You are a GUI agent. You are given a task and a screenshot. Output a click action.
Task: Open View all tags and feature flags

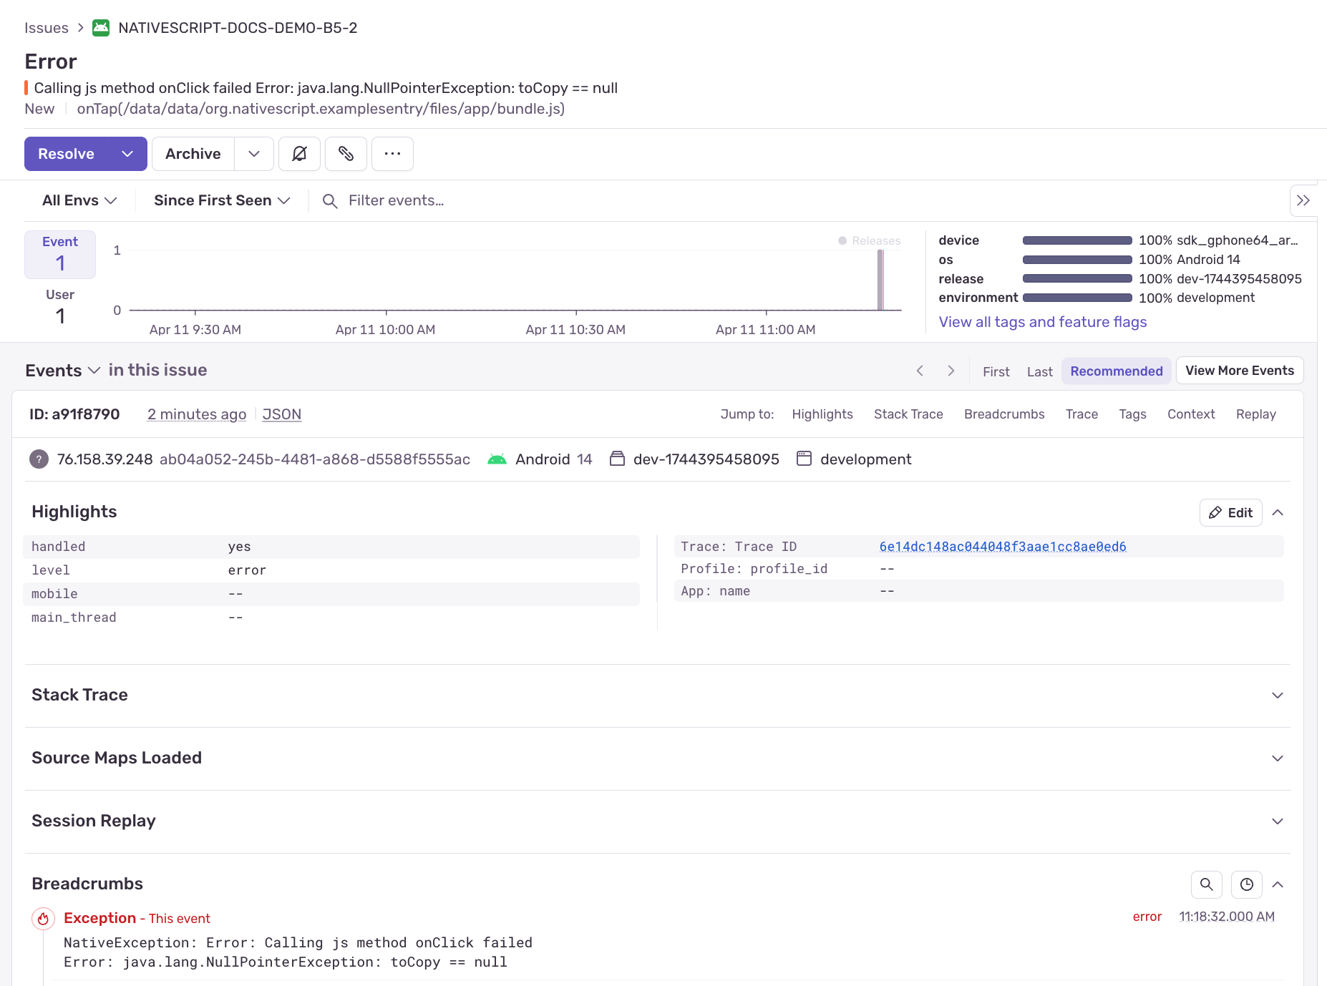[1042, 322]
